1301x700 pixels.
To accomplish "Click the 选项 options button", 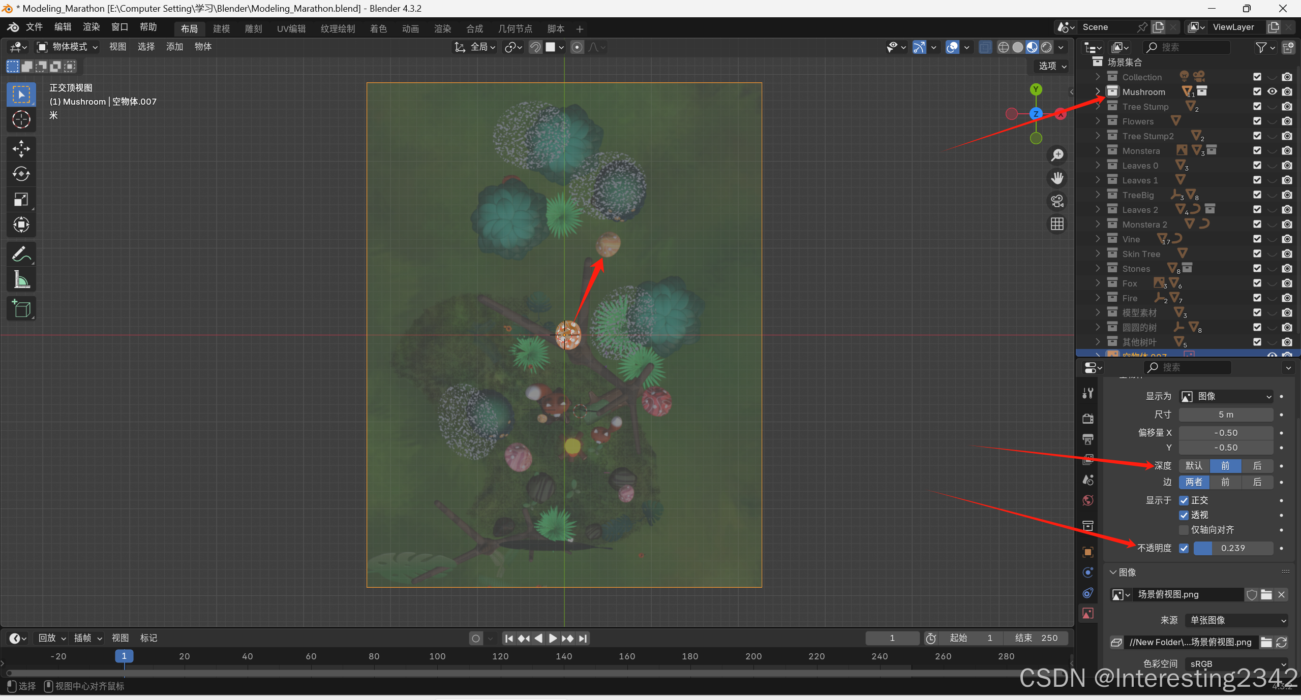I will click(1052, 66).
